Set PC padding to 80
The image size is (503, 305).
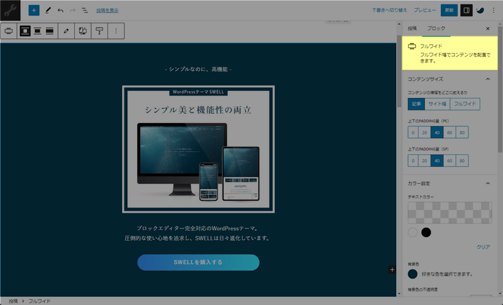coord(462,132)
